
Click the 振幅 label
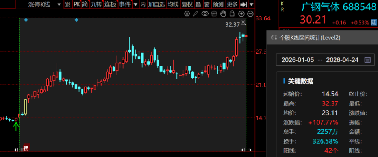coord(356,122)
